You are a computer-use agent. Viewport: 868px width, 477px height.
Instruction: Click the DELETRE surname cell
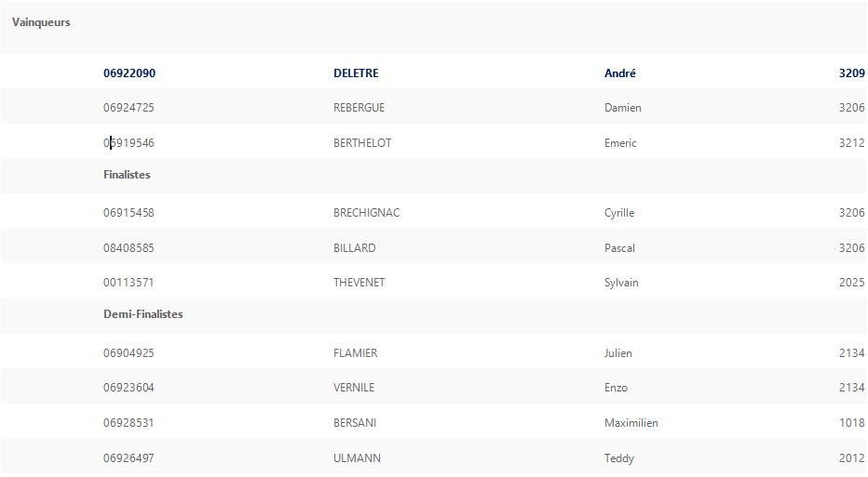(356, 73)
